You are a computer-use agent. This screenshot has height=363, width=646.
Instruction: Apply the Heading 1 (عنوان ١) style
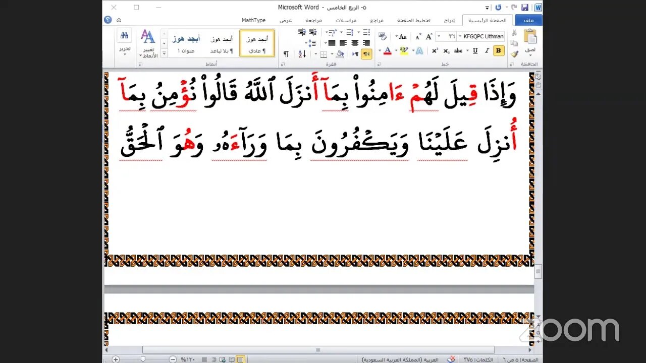(186, 43)
